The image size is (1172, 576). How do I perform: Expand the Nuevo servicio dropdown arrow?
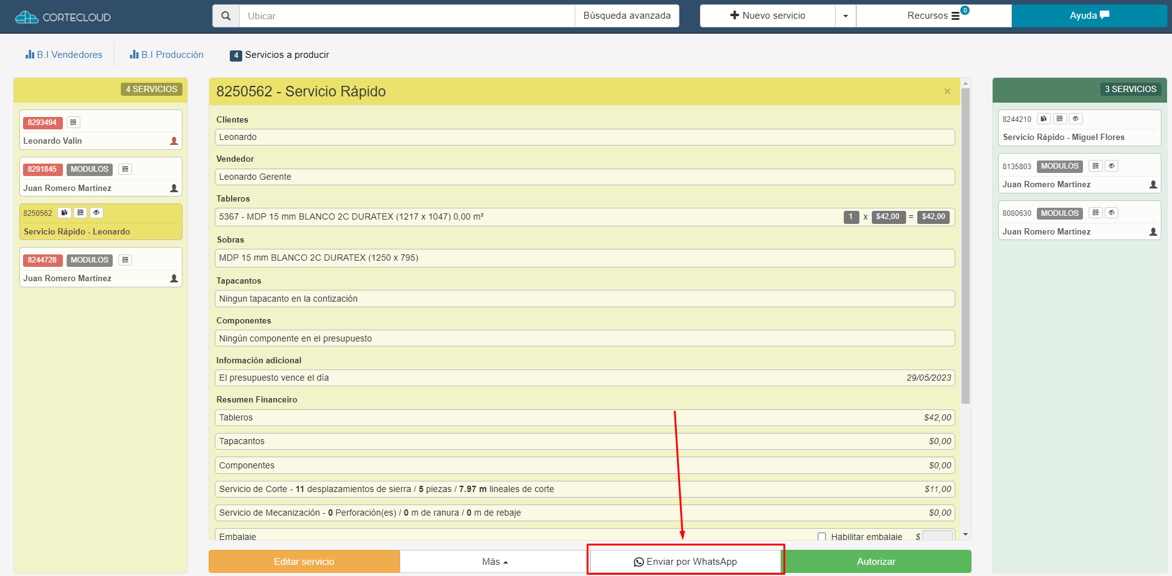pyautogui.click(x=846, y=16)
